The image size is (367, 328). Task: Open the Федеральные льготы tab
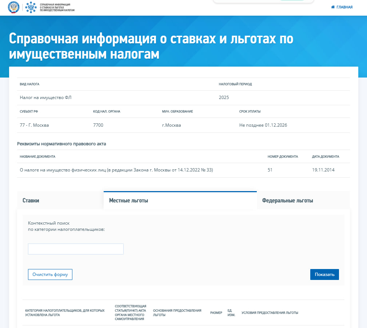pyautogui.click(x=287, y=201)
